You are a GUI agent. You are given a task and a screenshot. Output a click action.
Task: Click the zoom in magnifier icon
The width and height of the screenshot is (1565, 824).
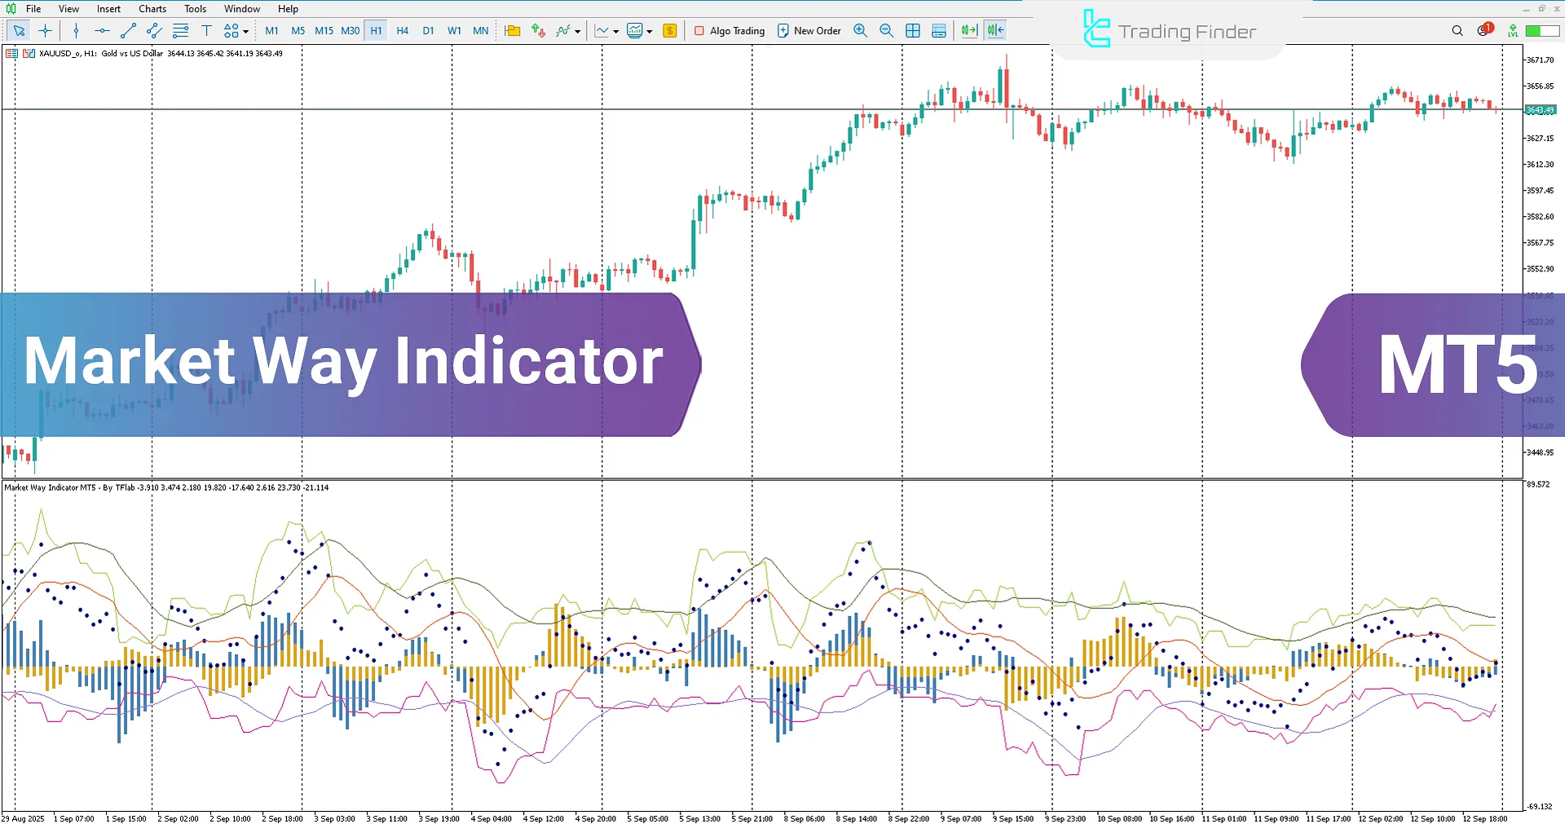point(860,31)
